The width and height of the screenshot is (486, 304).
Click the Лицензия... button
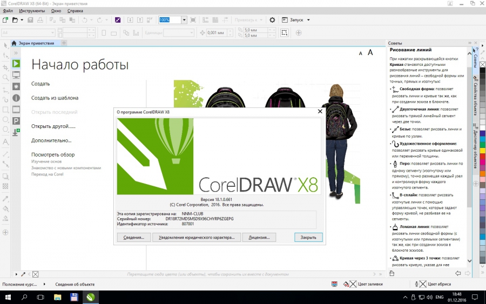pos(259,237)
